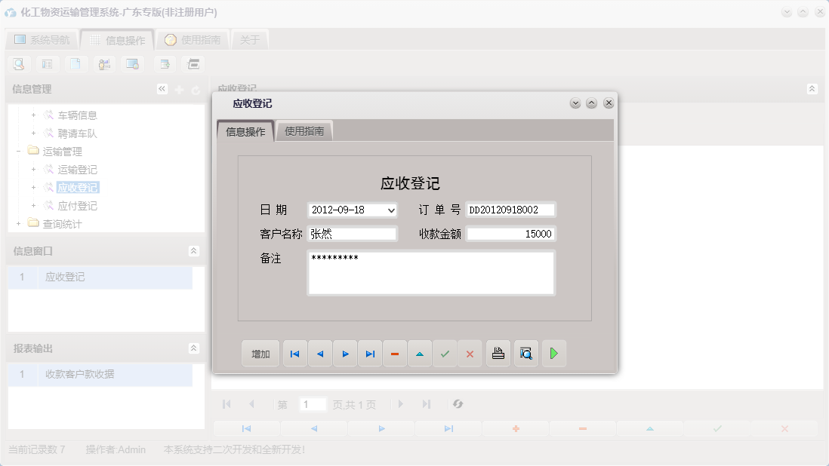Expand the 应付登记 tree node
829x466 pixels.
32,206
